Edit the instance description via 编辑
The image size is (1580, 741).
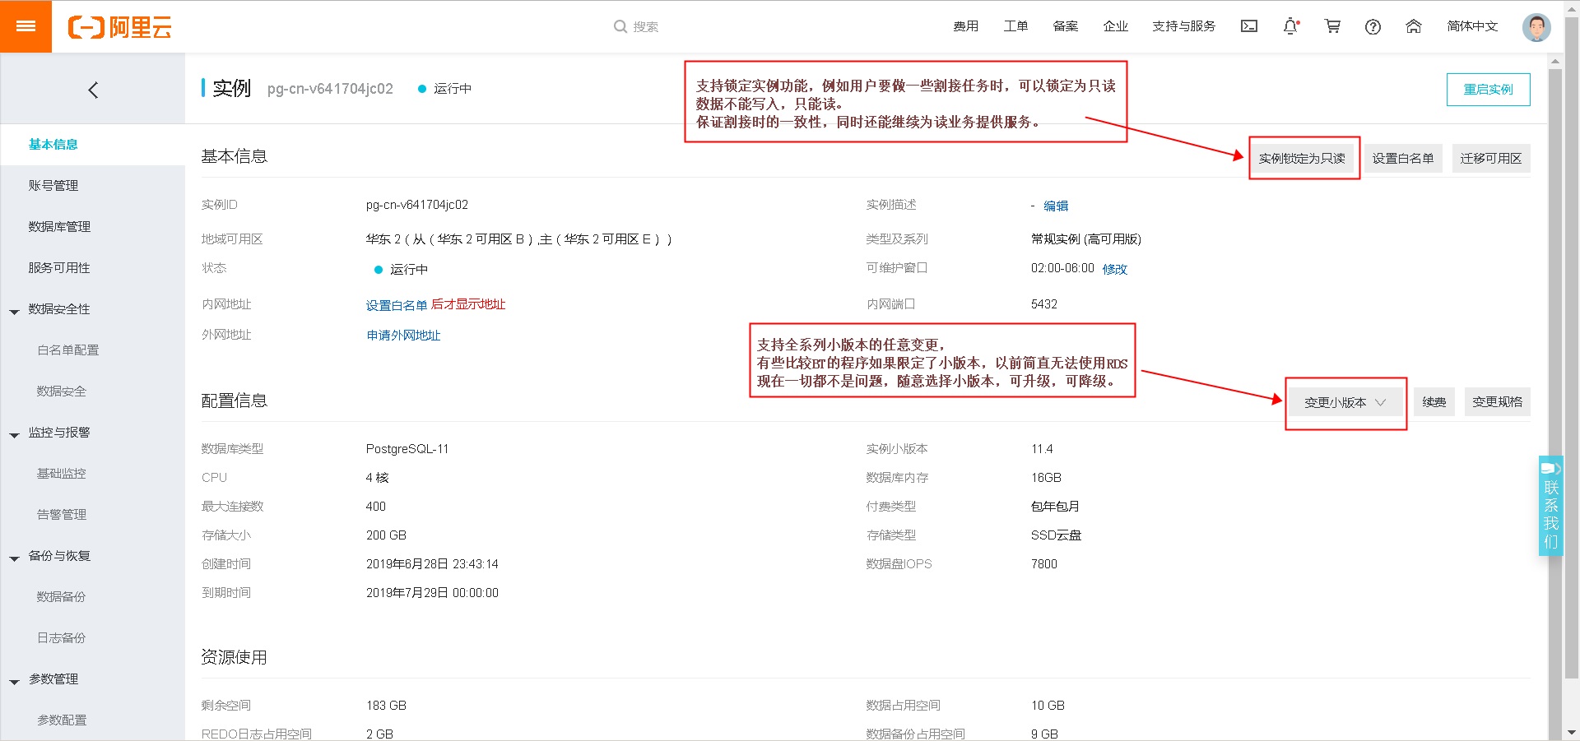click(x=1056, y=206)
